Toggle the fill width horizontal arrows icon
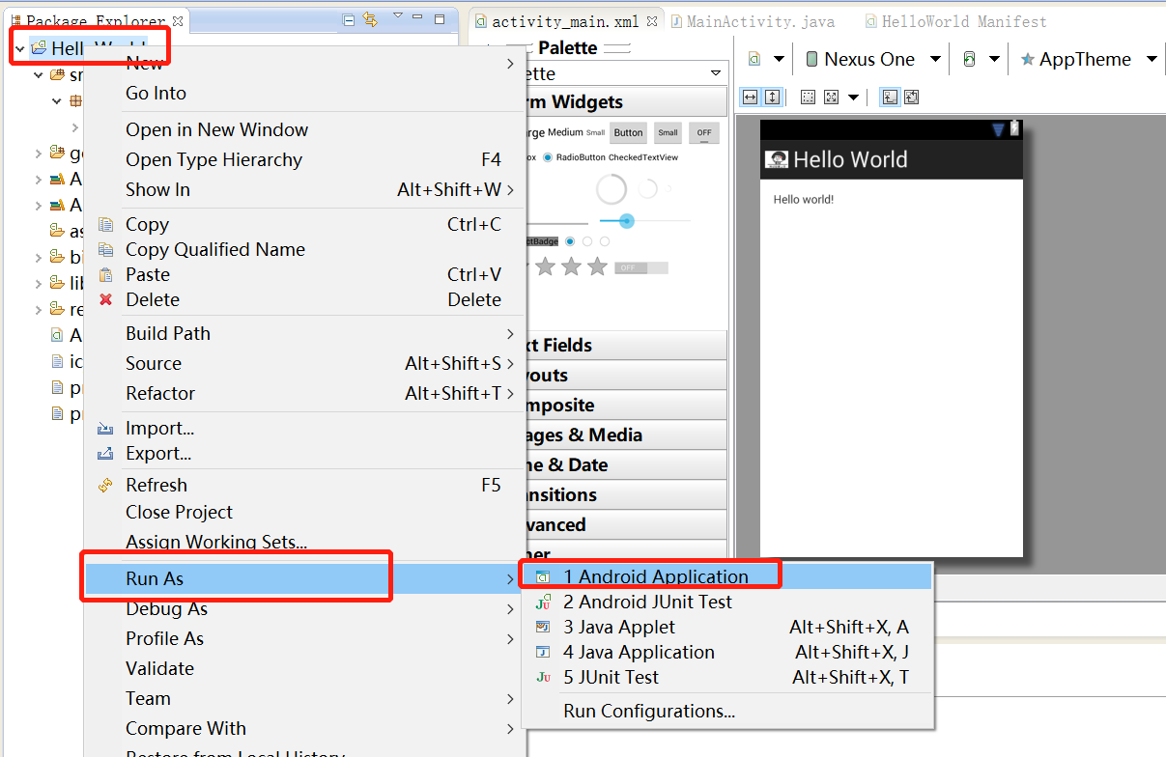This screenshot has height=757, width=1166. [x=750, y=97]
